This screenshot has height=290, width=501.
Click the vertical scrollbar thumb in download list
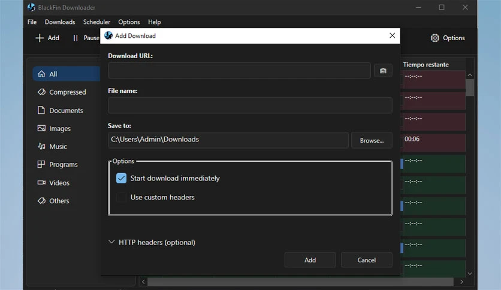pos(470,87)
